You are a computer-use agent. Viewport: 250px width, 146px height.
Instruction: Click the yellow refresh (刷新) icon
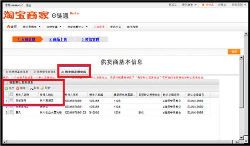pos(42,88)
